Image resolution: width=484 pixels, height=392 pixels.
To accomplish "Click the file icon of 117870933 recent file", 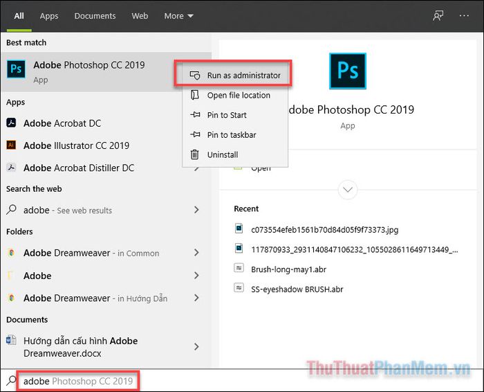I will tap(239, 248).
